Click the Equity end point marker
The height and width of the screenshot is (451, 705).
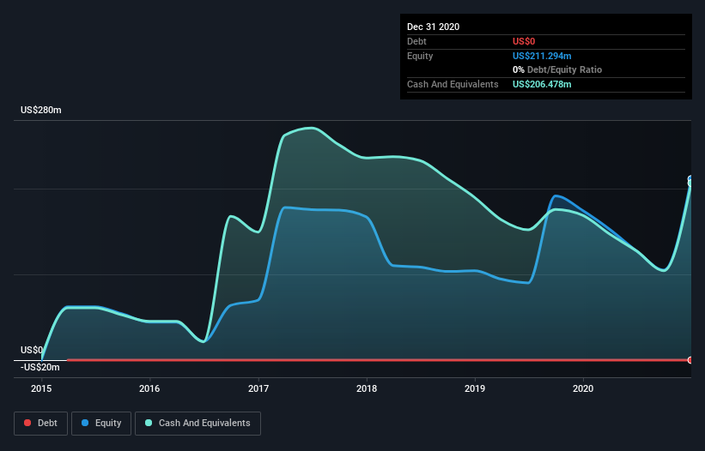click(690, 179)
